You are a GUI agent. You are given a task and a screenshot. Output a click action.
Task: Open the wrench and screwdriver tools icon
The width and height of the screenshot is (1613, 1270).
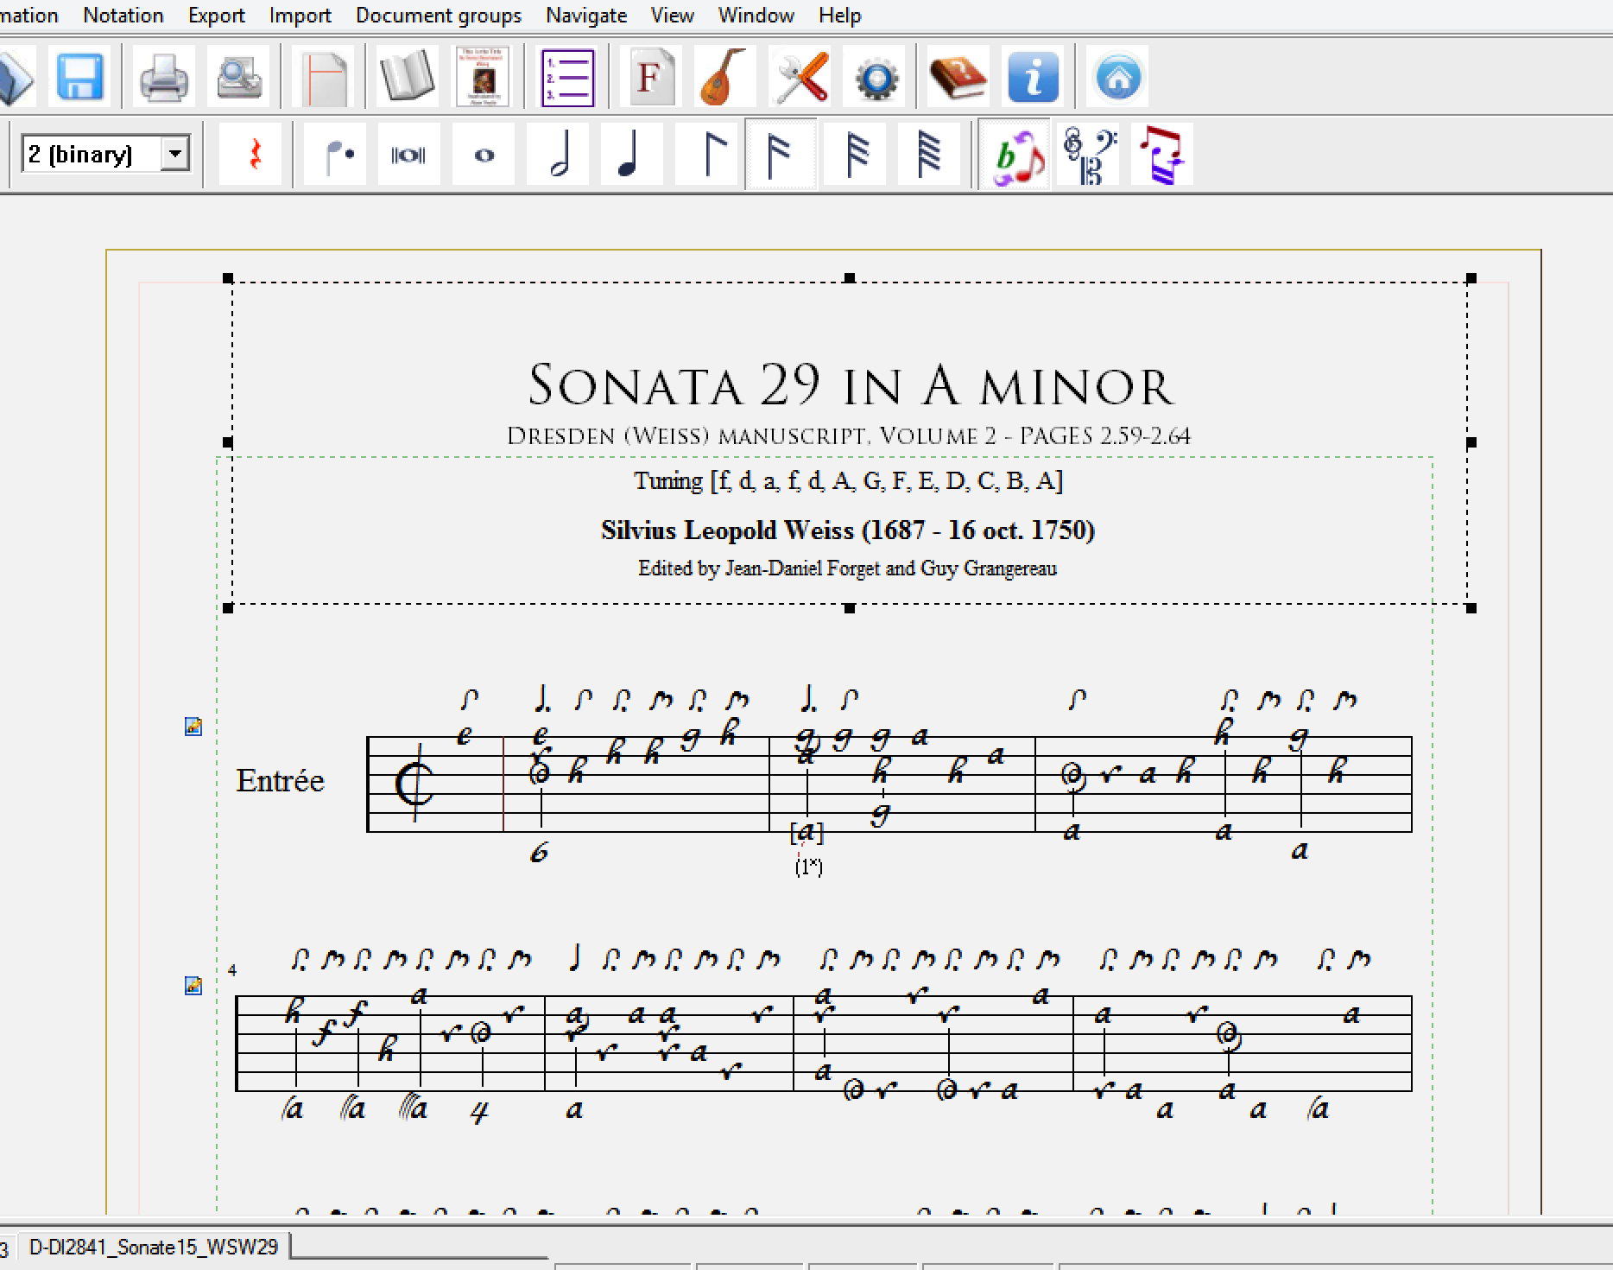(801, 78)
